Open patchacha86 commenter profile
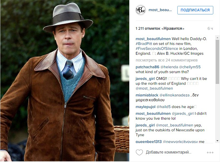220x162 pixels. tap(147, 67)
